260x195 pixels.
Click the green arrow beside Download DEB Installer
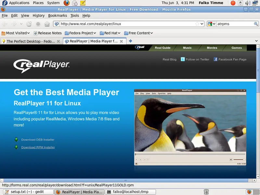[x=16, y=140]
